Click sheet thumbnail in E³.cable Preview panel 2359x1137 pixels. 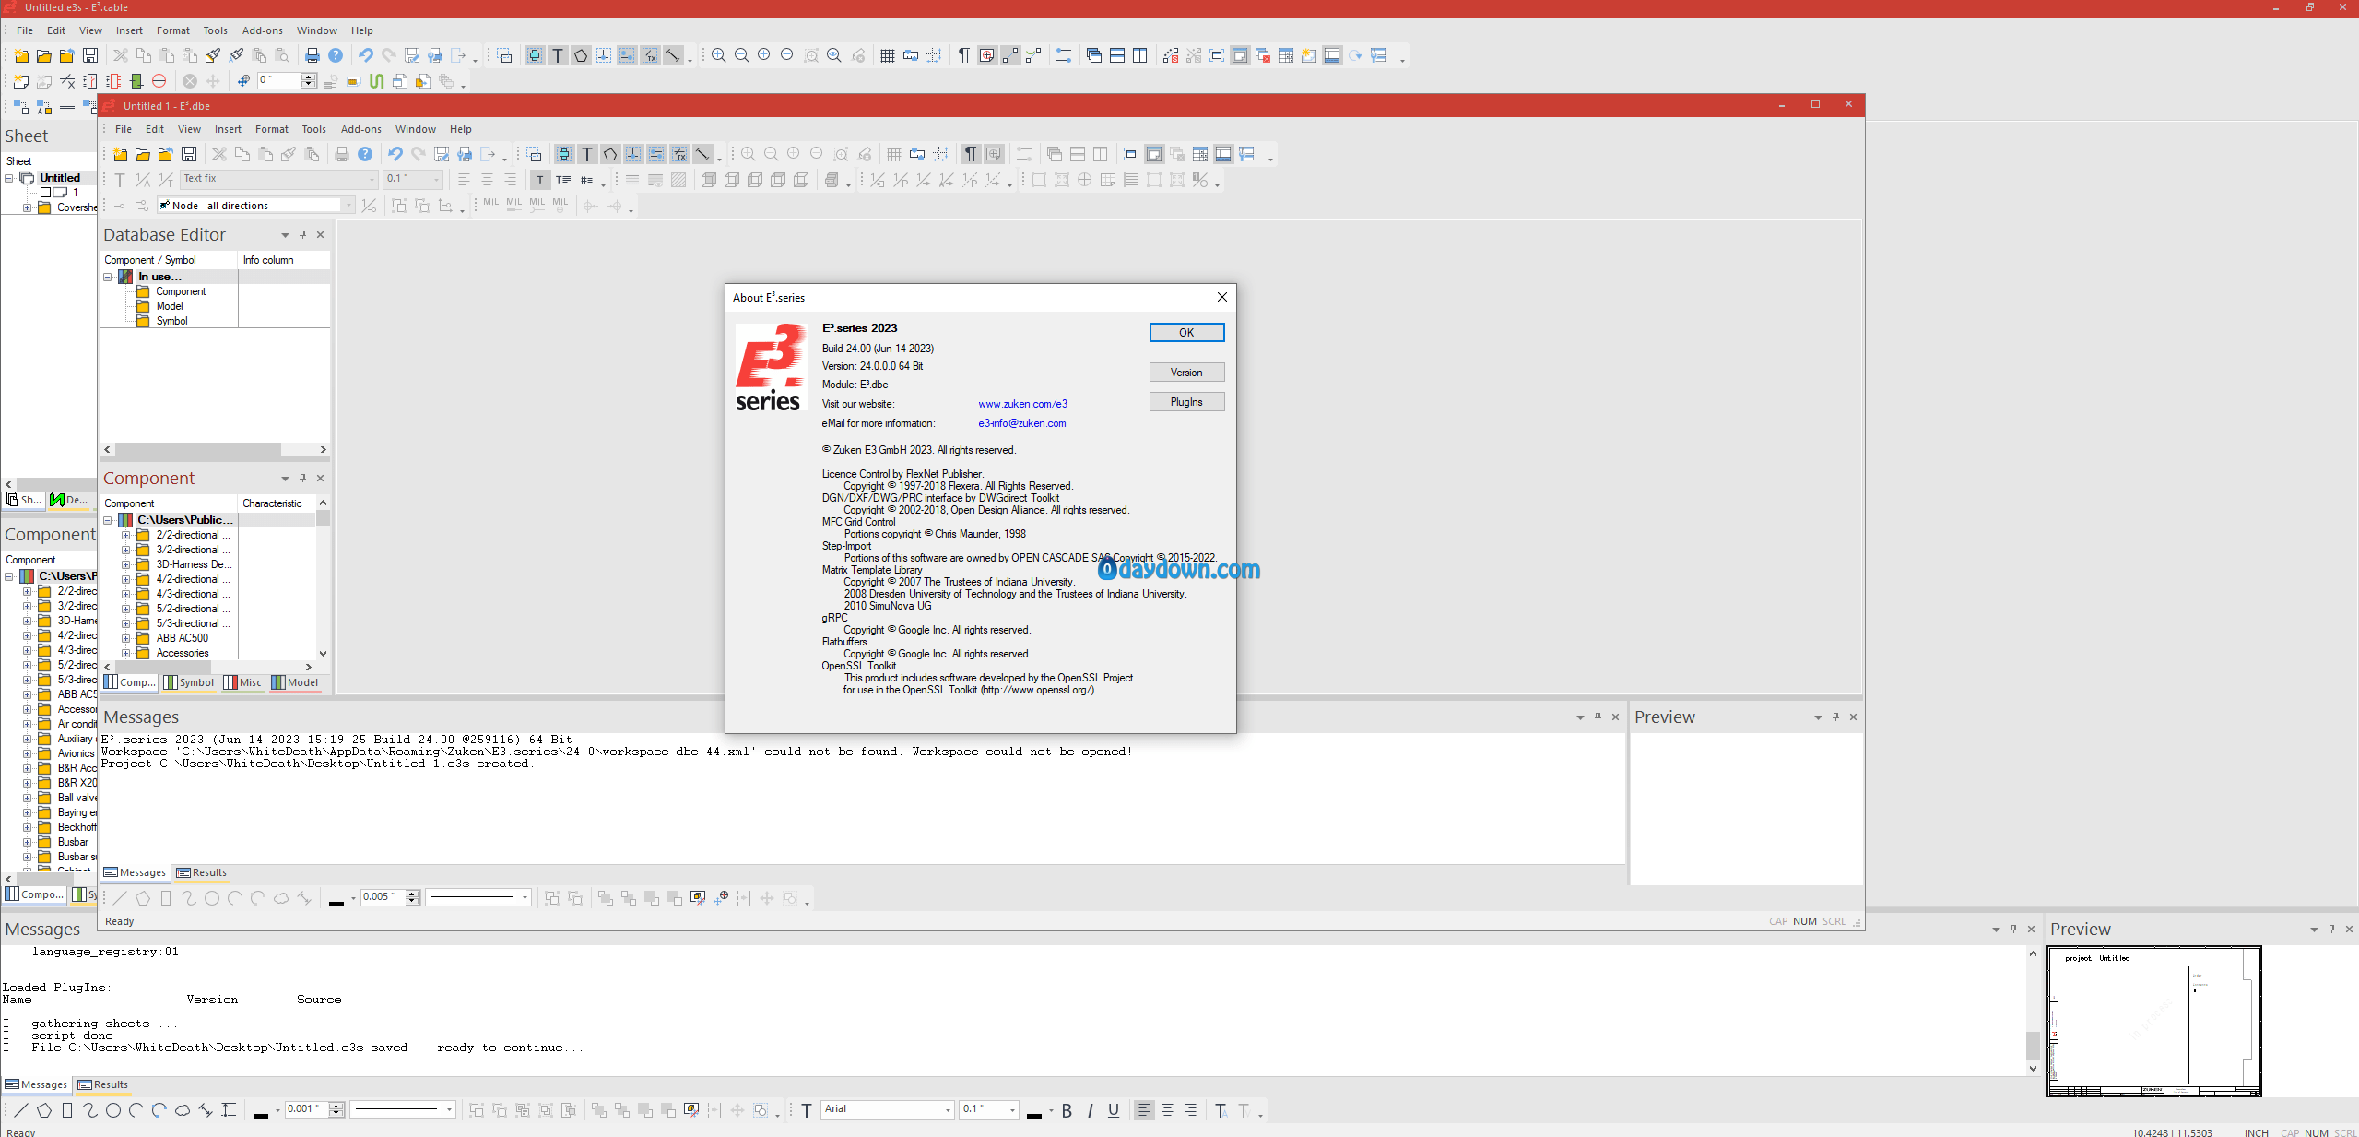pos(2154,1022)
